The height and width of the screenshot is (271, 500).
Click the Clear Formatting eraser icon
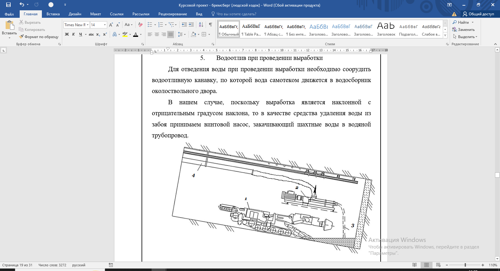pyautogui.click(x=141, y=25)
